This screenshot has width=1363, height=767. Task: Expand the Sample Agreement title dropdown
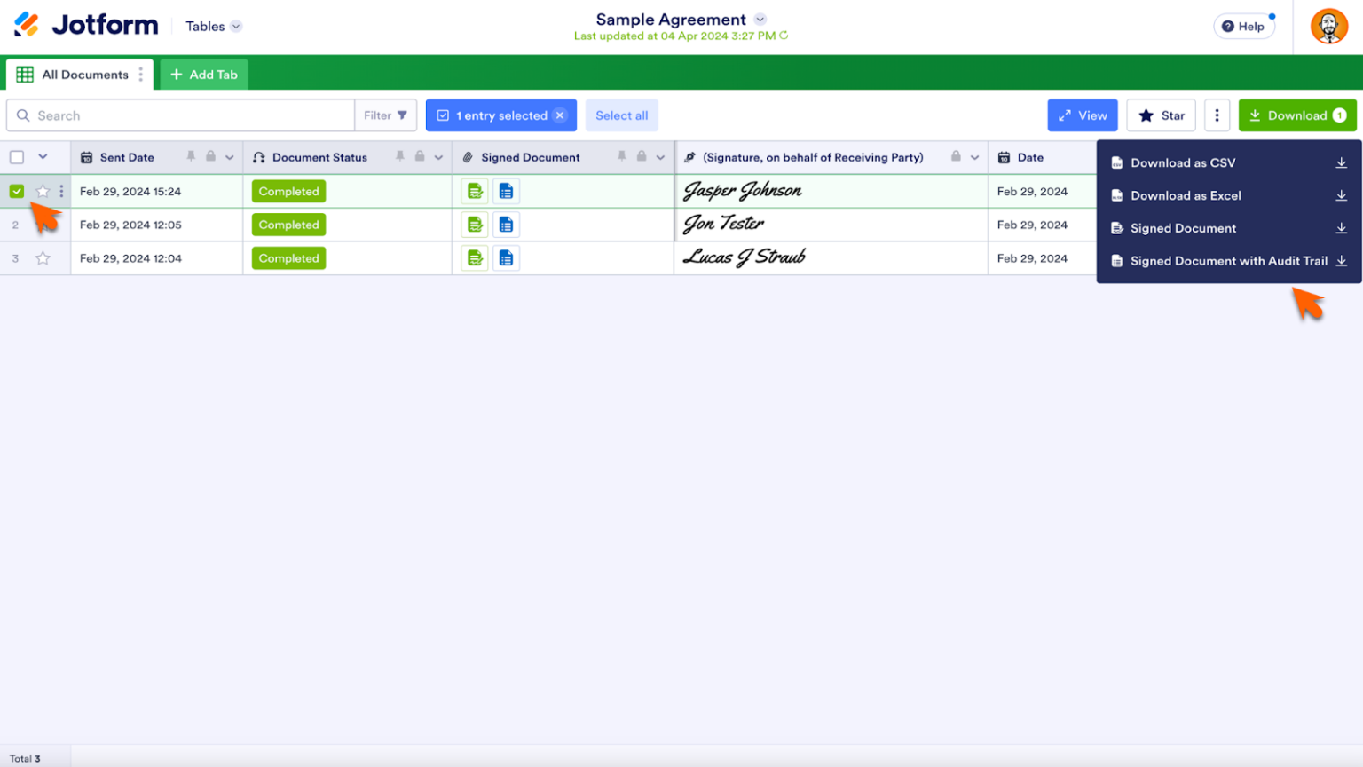(x=760, y=19)
